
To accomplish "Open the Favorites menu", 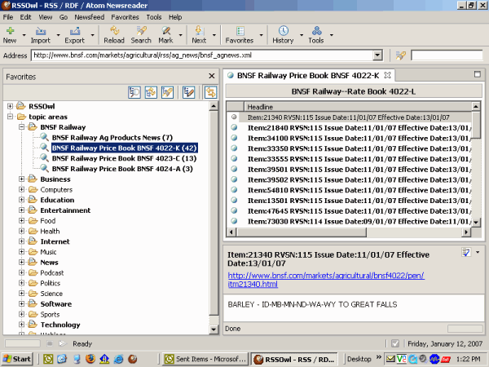I will (x=125, y=17).
